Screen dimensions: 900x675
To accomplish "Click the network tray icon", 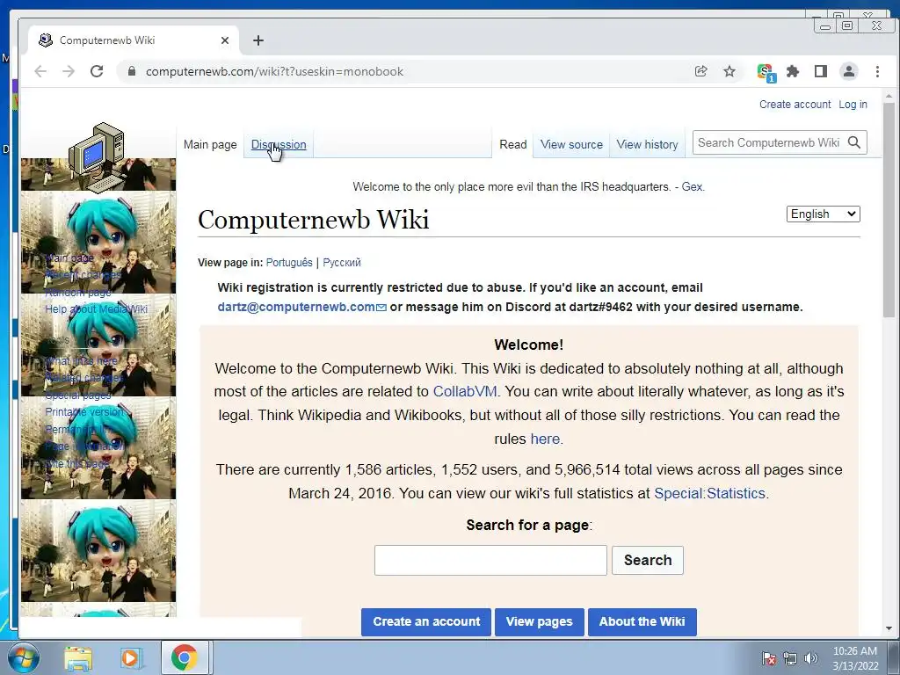I will [x=790, y=658].
